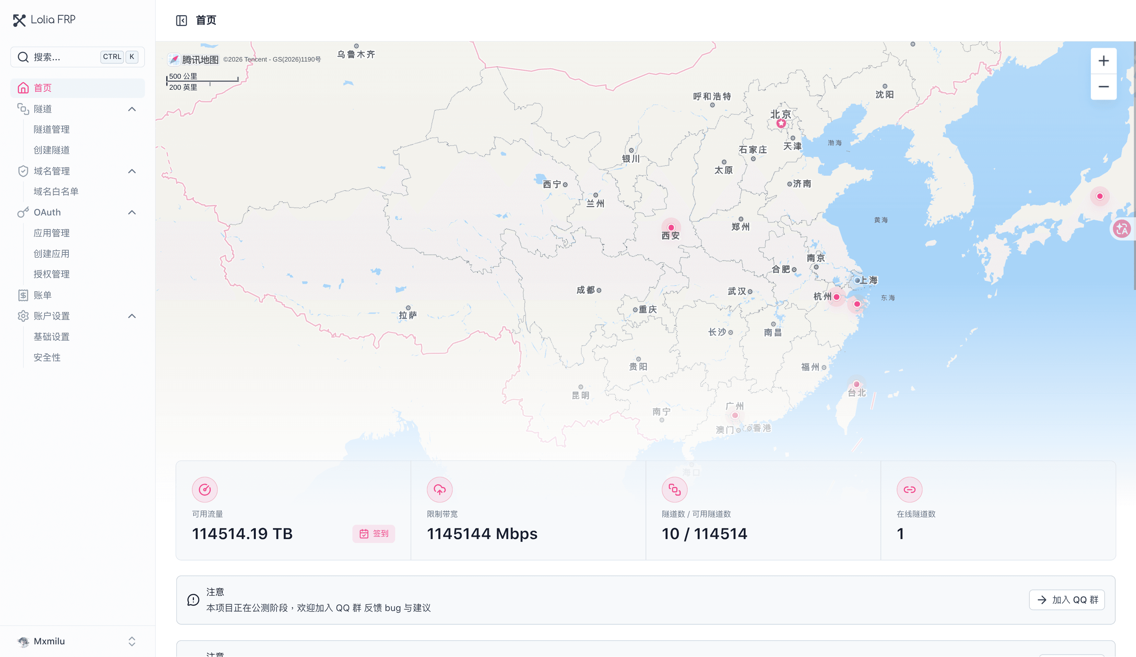
Task: Focus the 搜索 search field
Action: click(x=77, y=57)
